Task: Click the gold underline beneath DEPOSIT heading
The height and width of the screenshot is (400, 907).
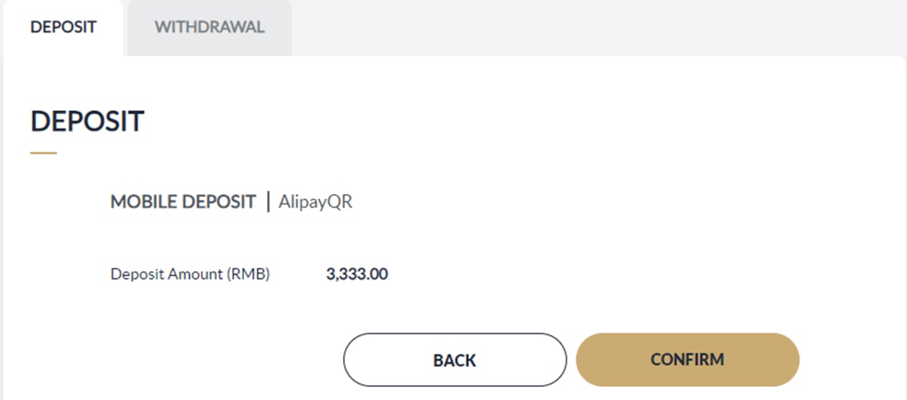Action: (x=43, y=152)
